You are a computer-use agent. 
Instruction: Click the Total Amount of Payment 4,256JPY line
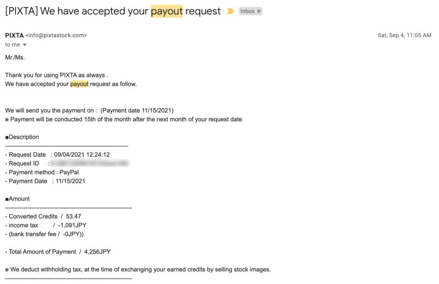click(x=58, y=252)
